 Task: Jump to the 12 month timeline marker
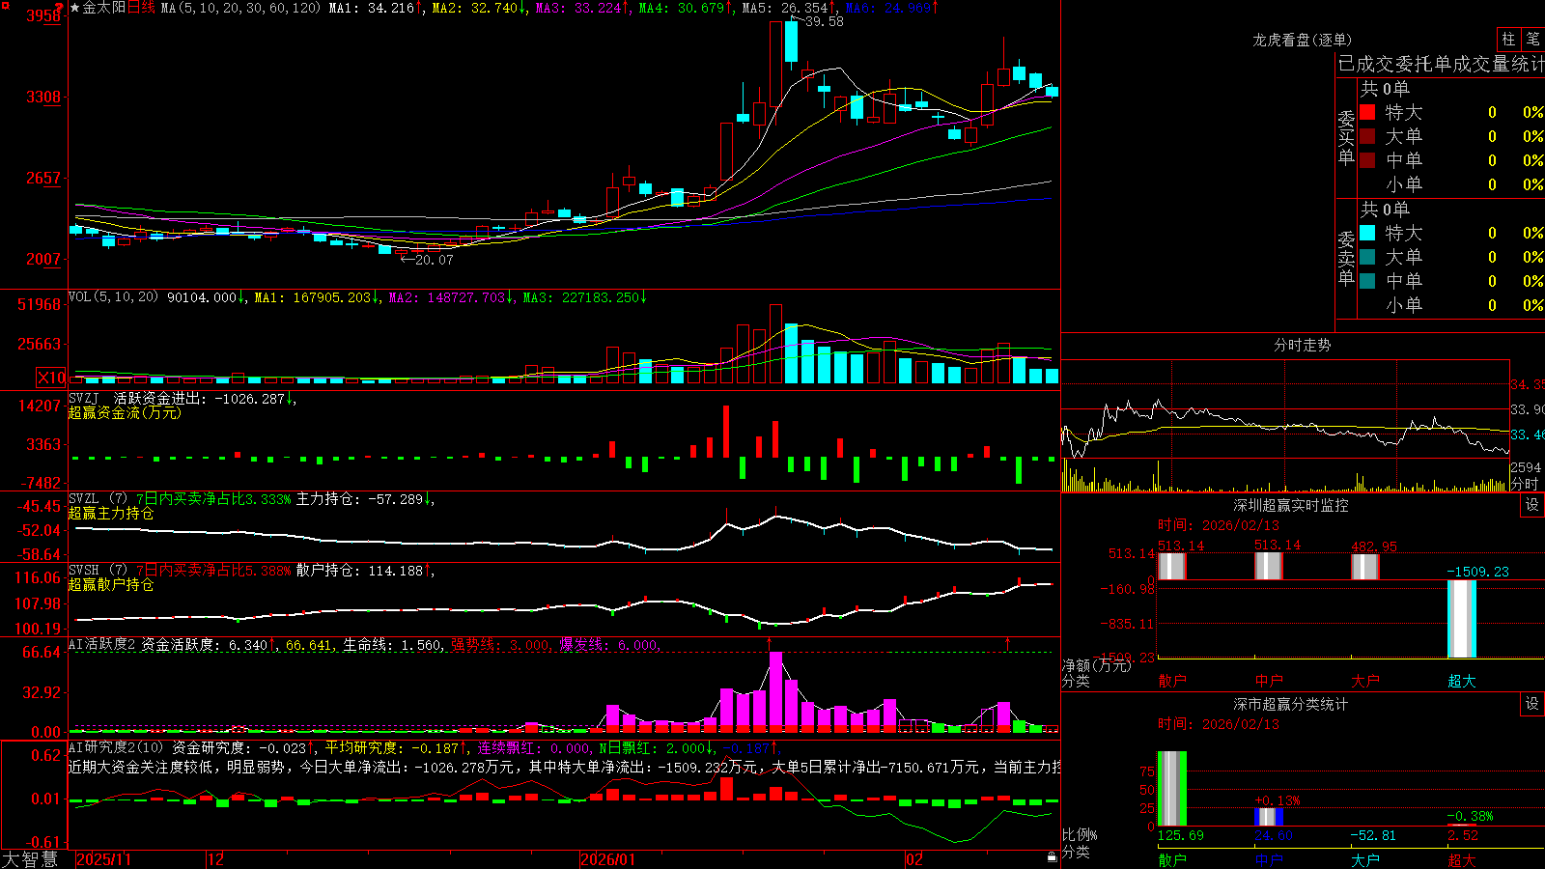point(215,859)
